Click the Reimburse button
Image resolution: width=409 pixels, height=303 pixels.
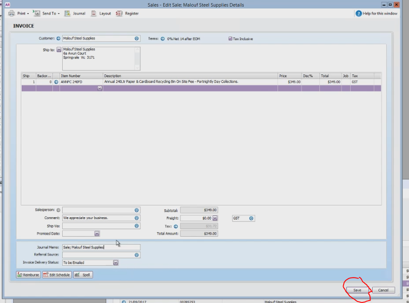coord(28,275)
